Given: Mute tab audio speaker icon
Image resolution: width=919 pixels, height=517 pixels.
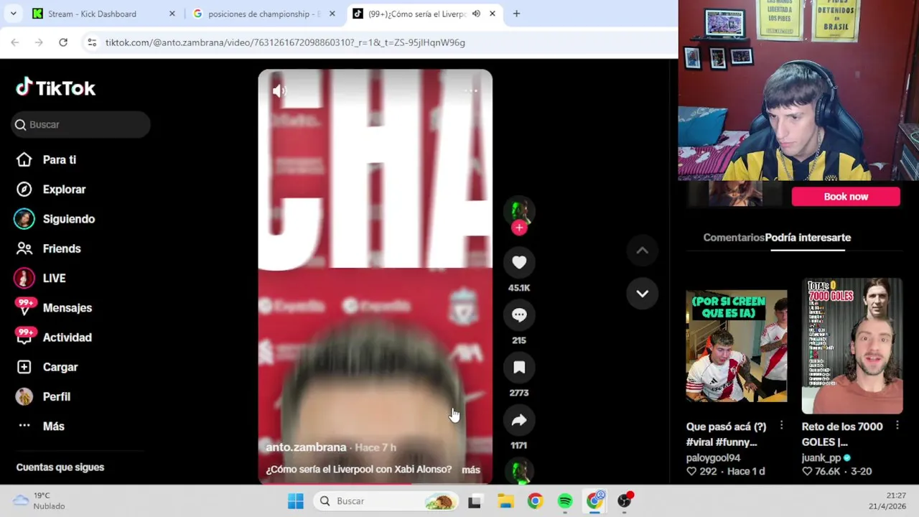Looking at the screenshot, I should (476, 14).
